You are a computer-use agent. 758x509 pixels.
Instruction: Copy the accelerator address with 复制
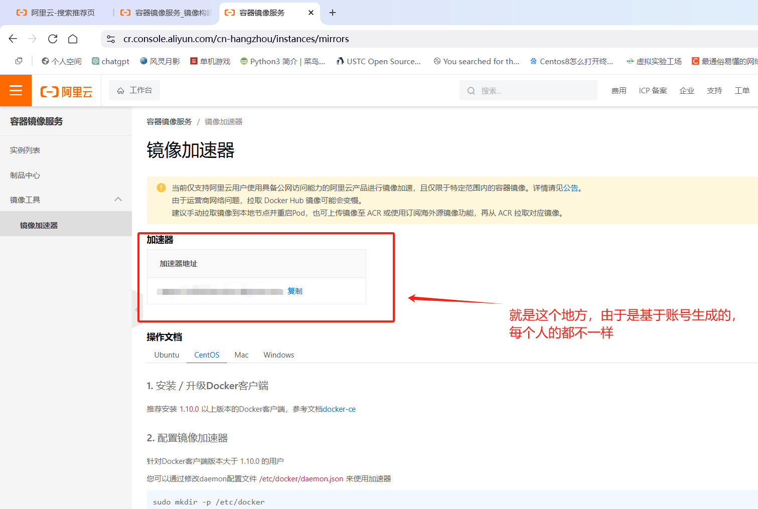click(294, 291)
